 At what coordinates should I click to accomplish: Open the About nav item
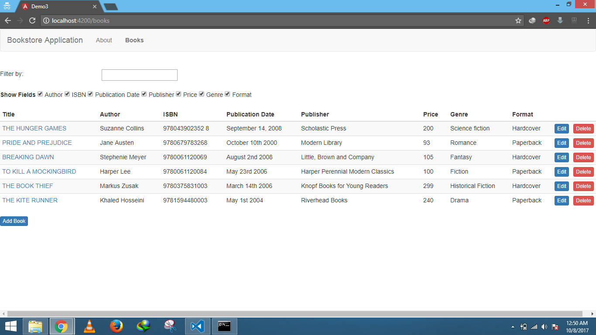(x=104, y=40)
